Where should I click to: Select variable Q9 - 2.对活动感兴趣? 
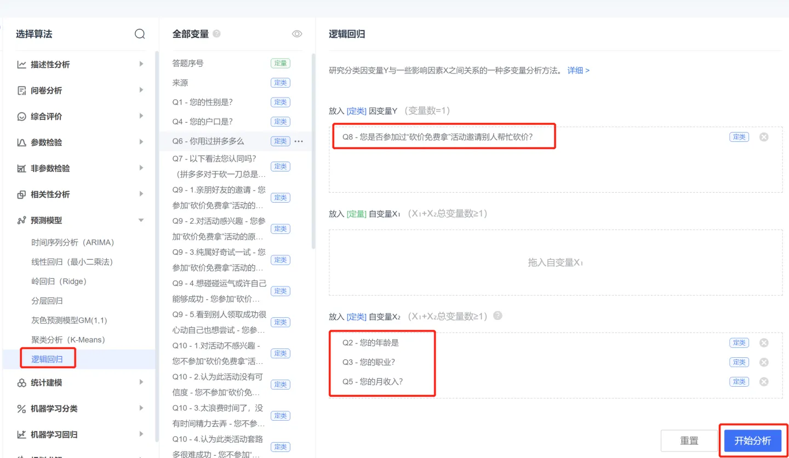[x=219, y=229]
